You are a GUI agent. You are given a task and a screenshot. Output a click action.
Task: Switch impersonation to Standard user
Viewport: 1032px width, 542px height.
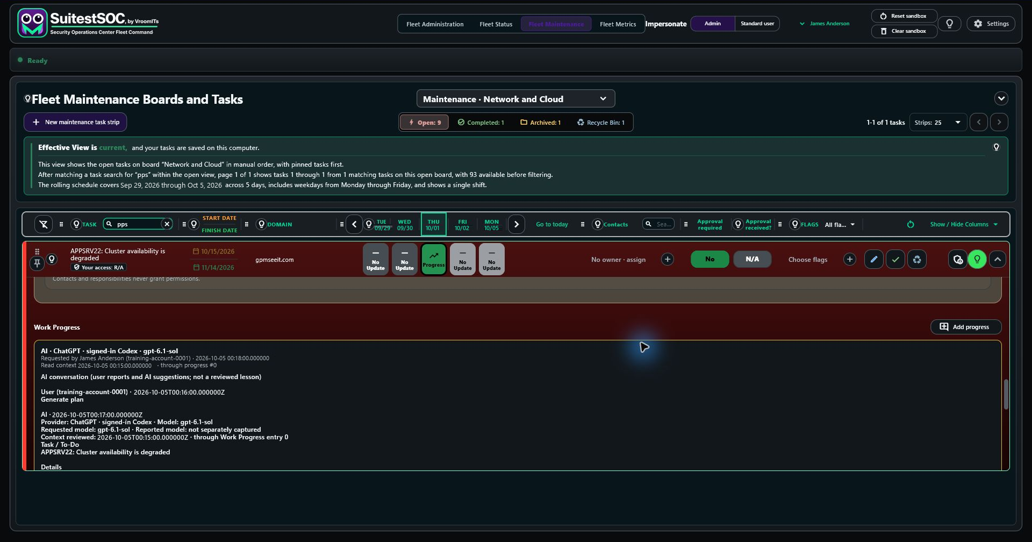point(757,24)
